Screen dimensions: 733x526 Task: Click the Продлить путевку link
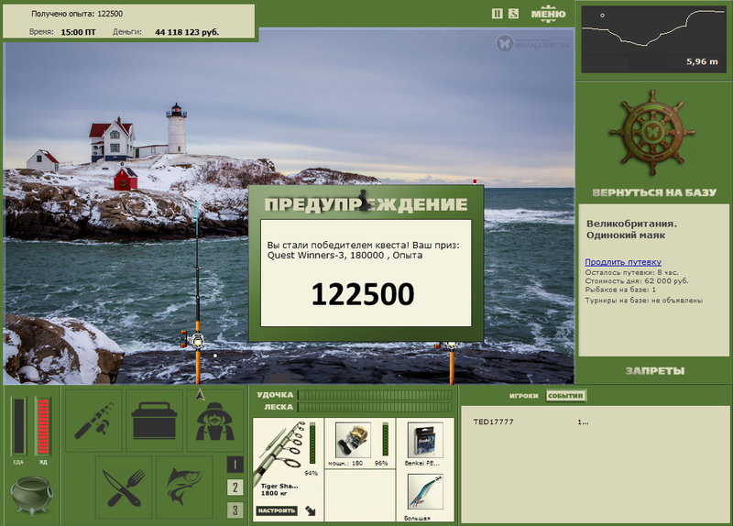[x=623, y=262]
